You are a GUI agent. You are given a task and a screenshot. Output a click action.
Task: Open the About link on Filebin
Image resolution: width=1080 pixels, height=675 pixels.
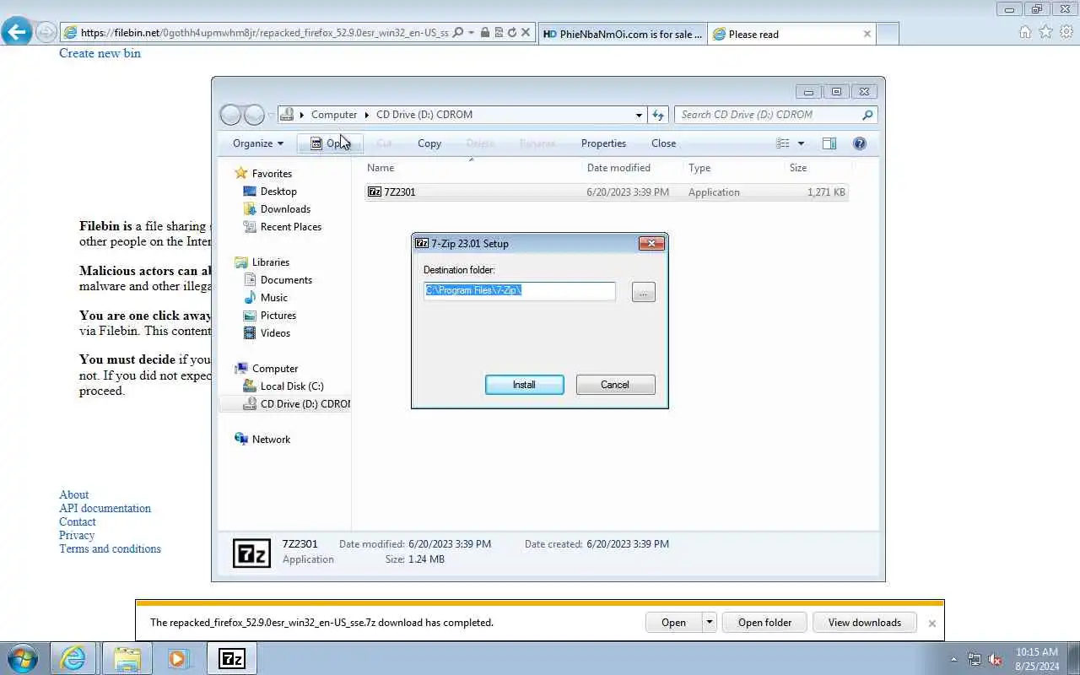pyautogui.click(x=73, y=495)
